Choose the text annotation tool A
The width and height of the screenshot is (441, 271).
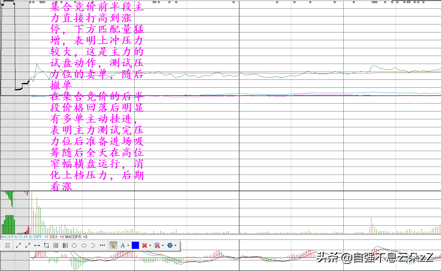point(122,245)
